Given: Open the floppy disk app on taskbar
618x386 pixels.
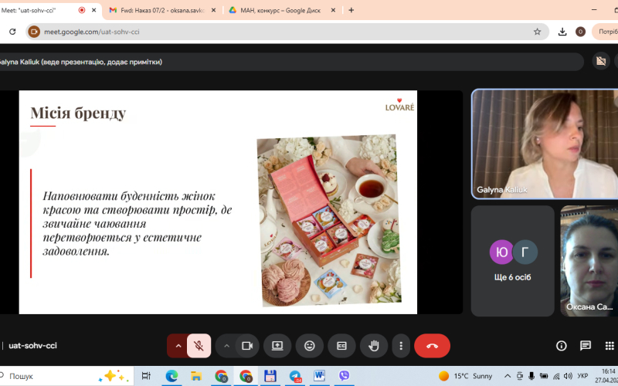Looking at the screenshot, I should 270,376.
